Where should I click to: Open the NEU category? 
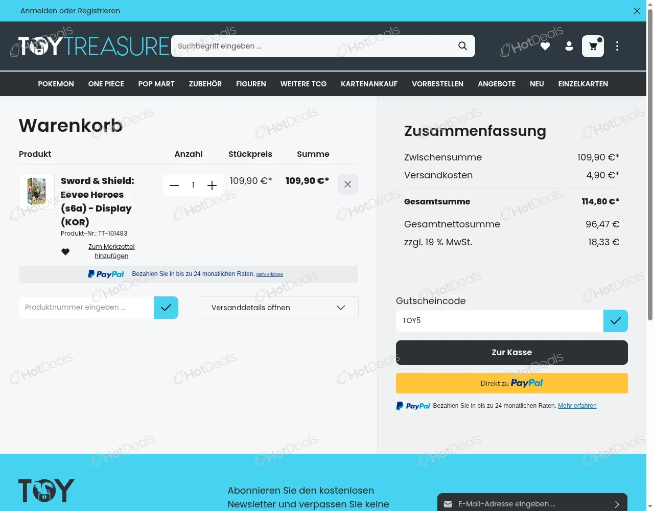536,84
